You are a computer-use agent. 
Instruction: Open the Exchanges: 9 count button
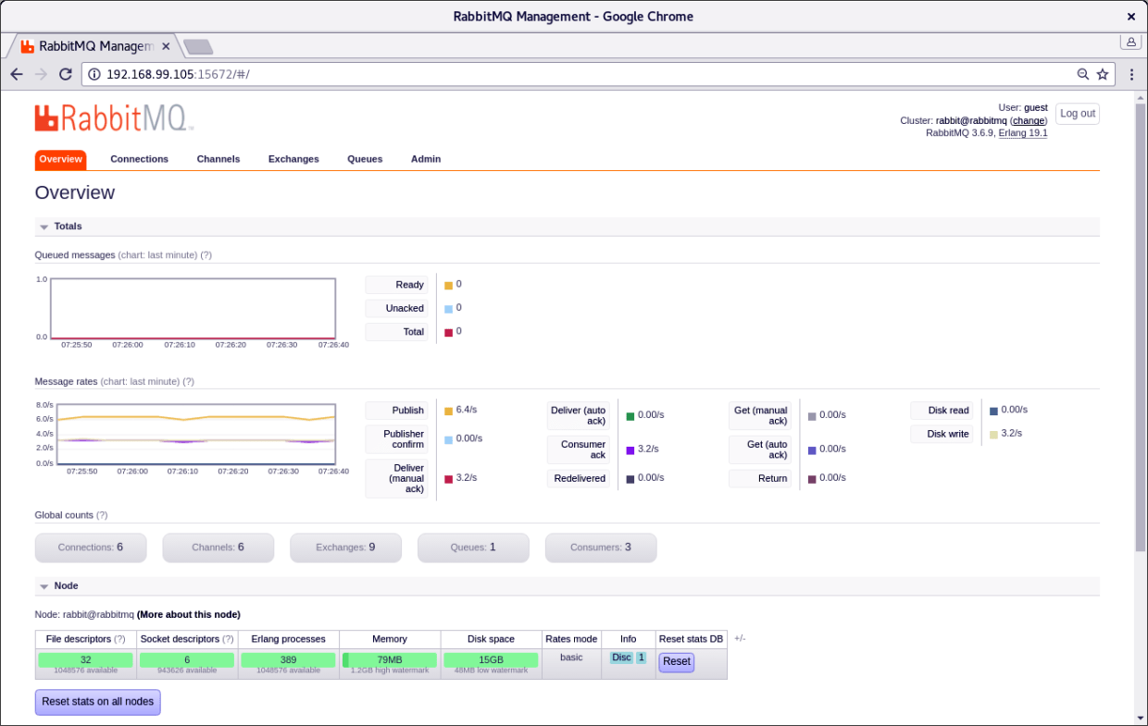click(346, 548)
